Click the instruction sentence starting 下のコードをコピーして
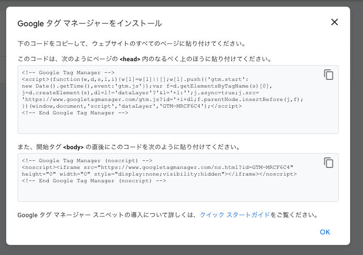 (132, 44)
